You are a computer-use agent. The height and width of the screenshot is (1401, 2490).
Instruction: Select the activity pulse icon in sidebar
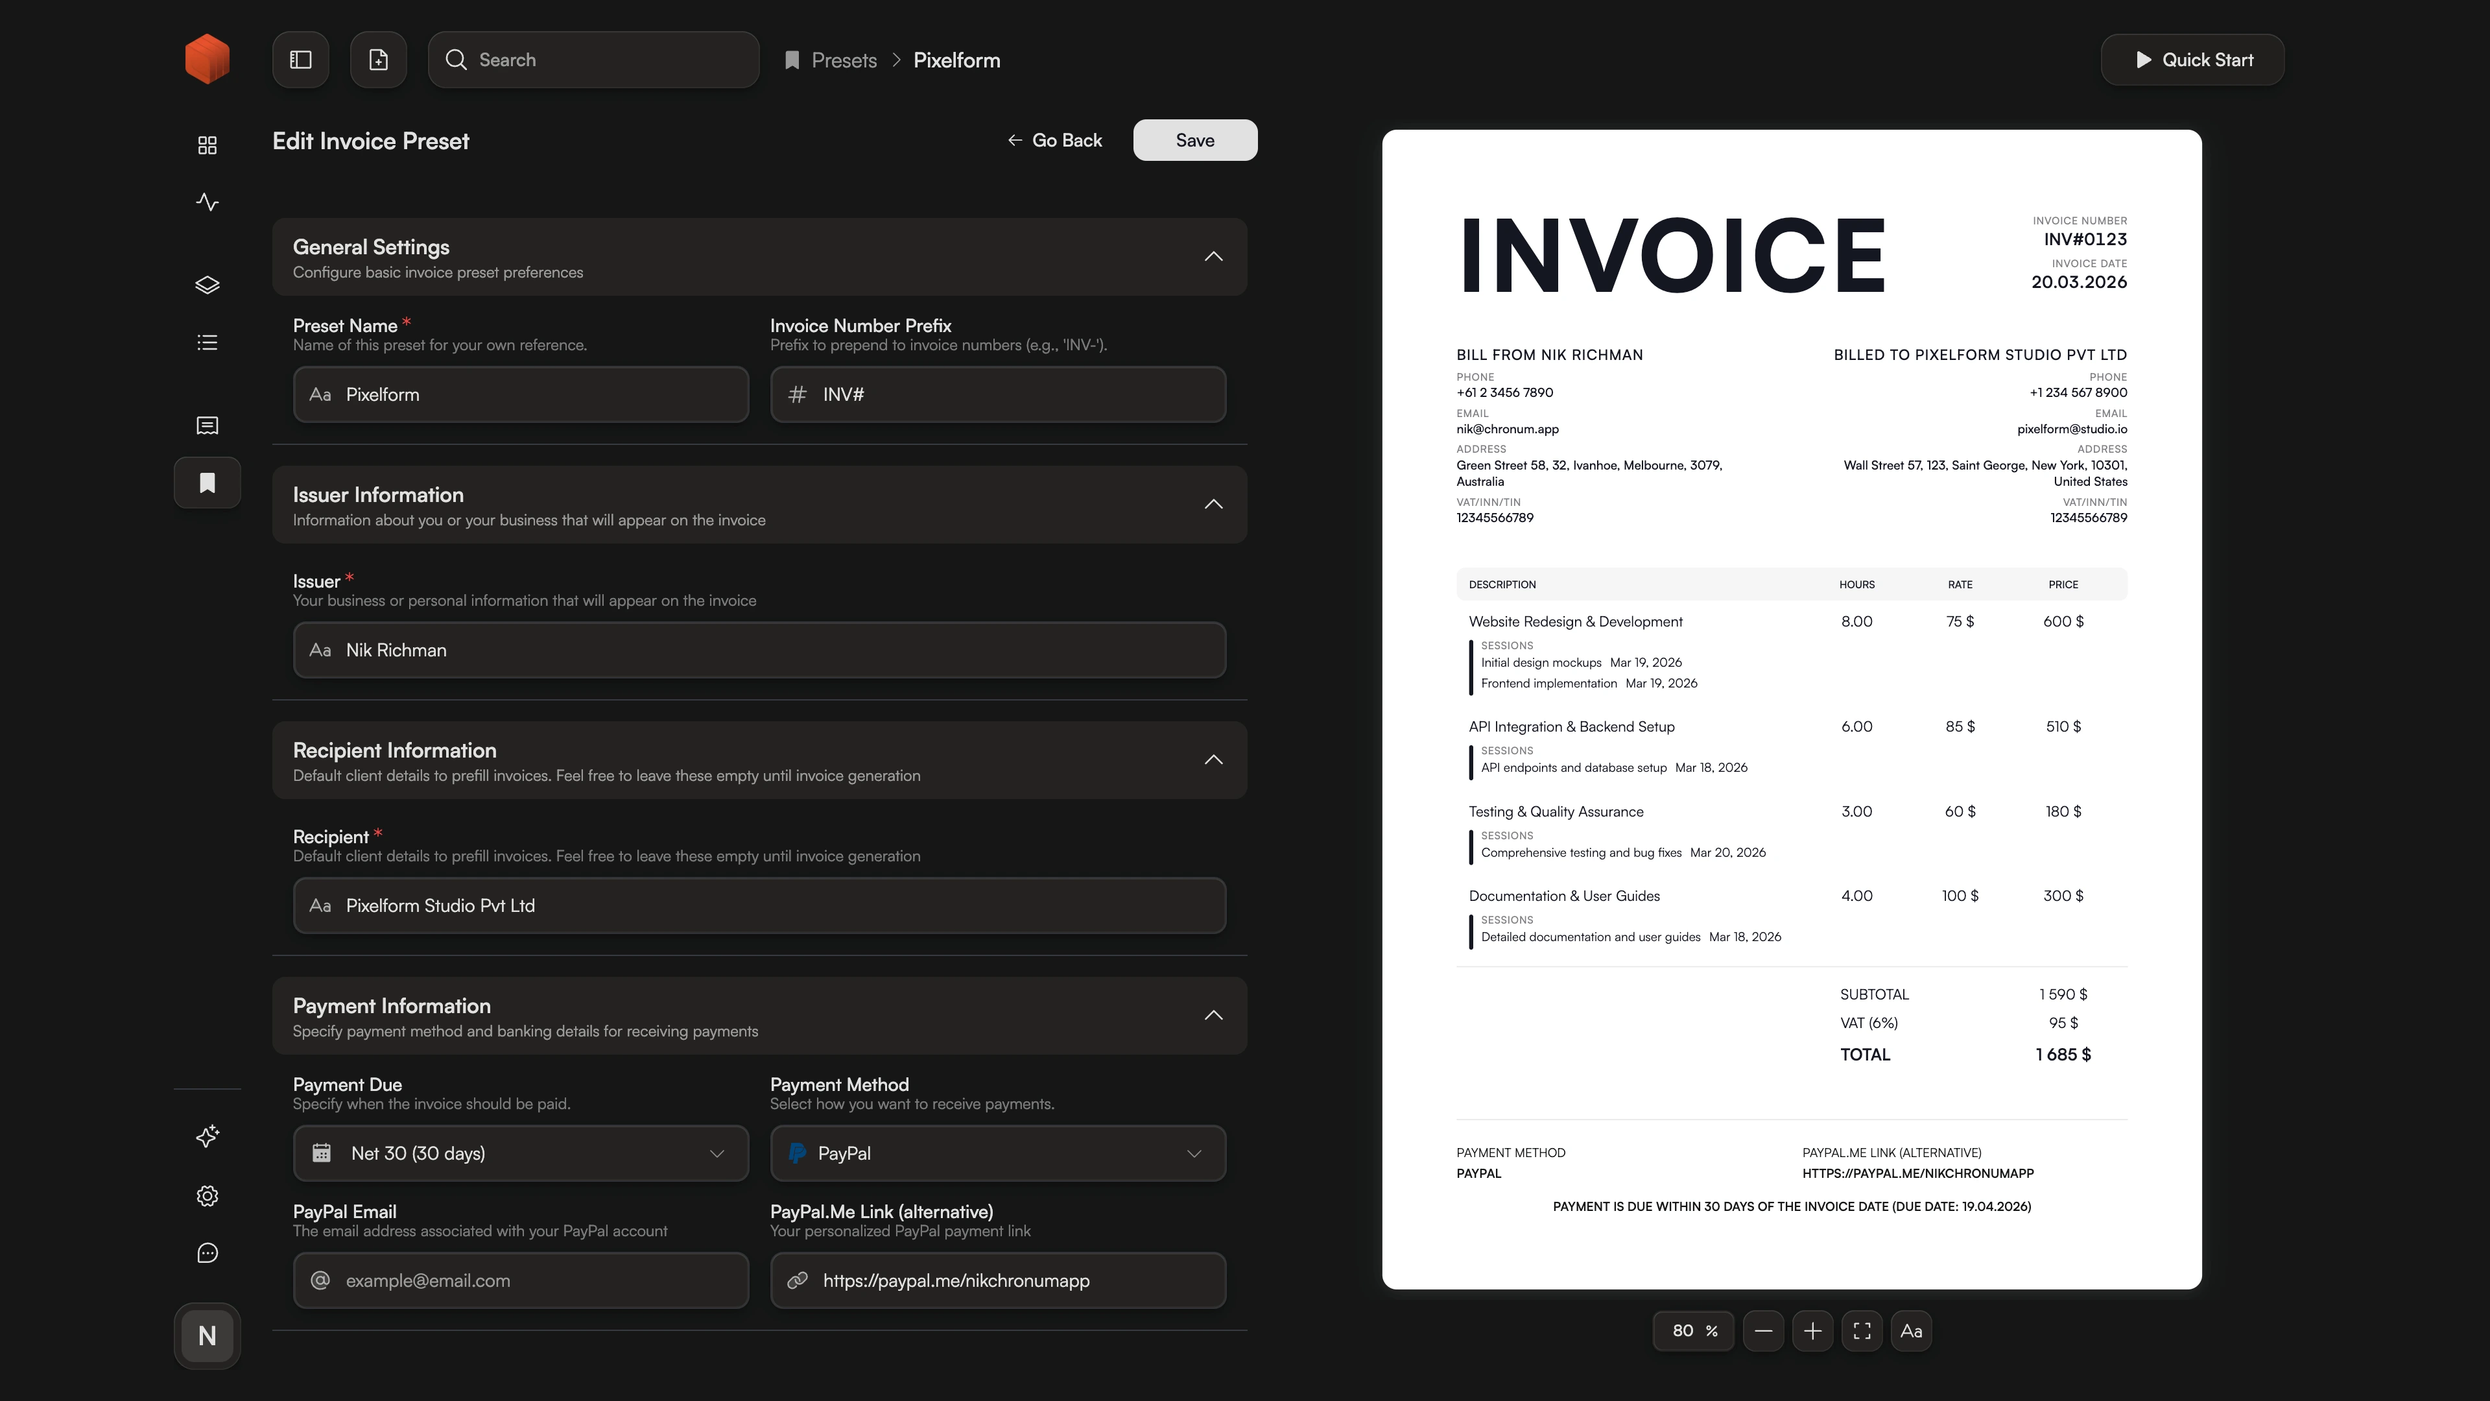pyautogui.click(x=207, y=202)
